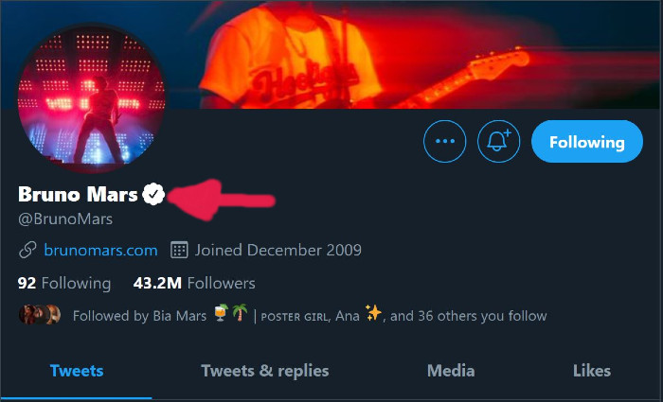Open the brunomars.com website link

tap(100, 251)
